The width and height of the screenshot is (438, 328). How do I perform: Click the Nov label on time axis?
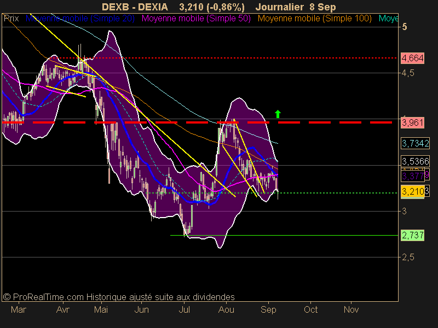(x=351, y=309)
